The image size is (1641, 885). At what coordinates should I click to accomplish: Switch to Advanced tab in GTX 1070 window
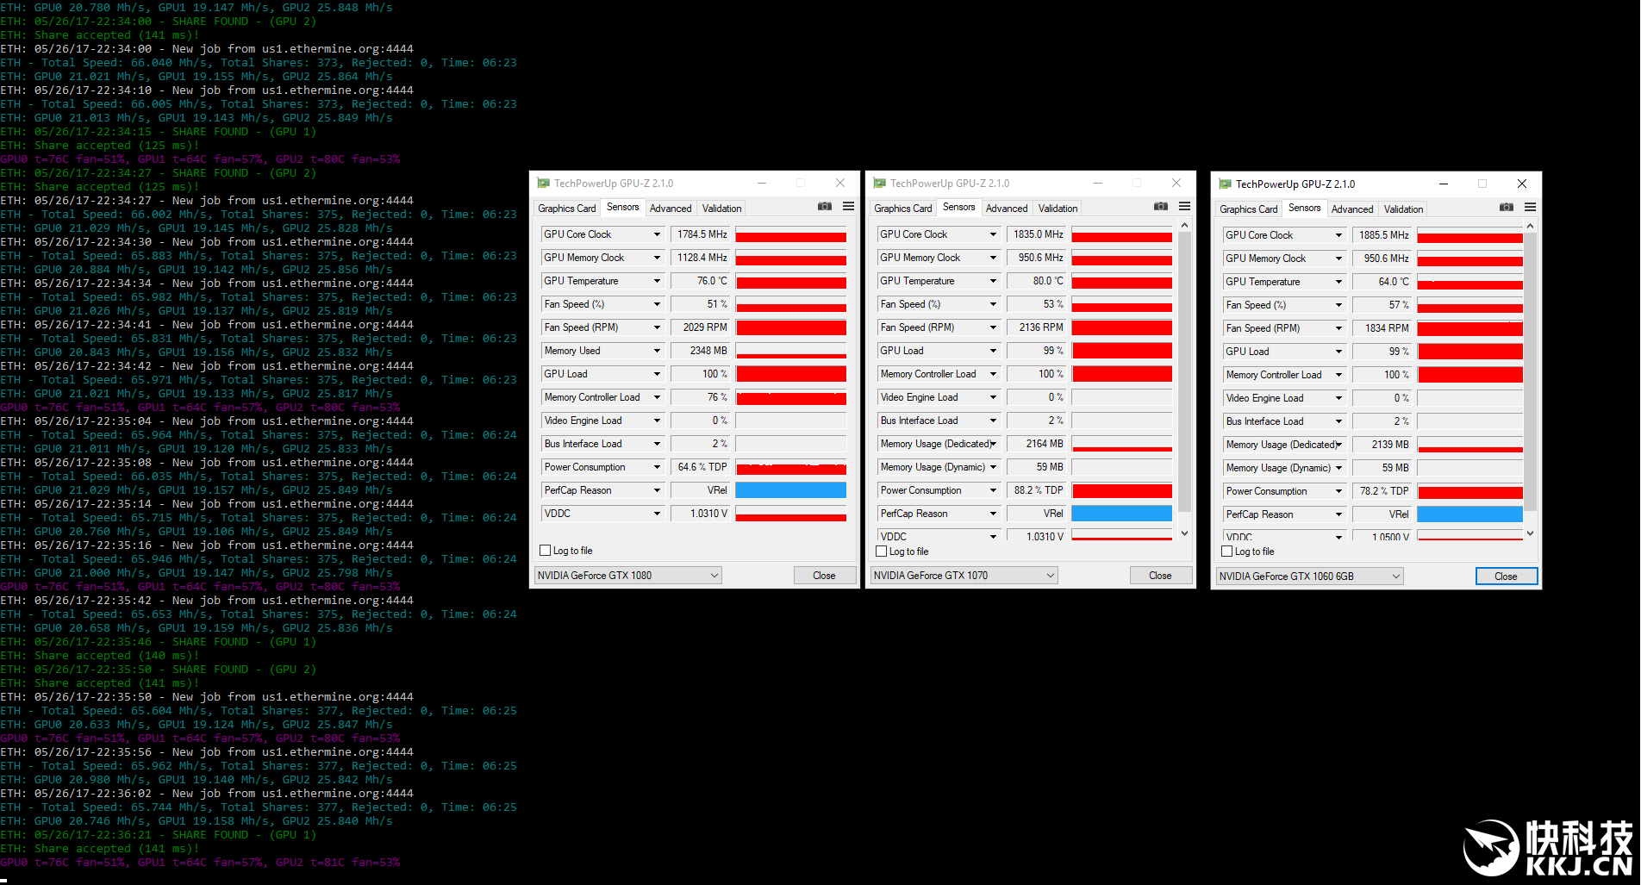point(1006,209)
